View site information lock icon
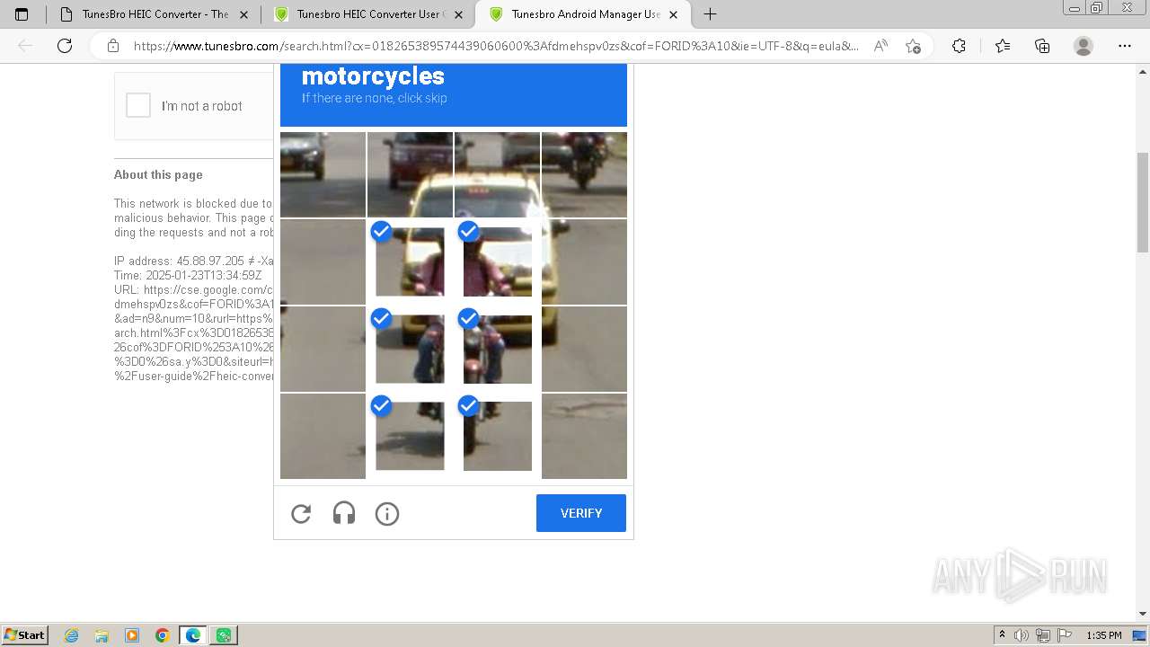 pyautogui.click(x=113, y=46)
